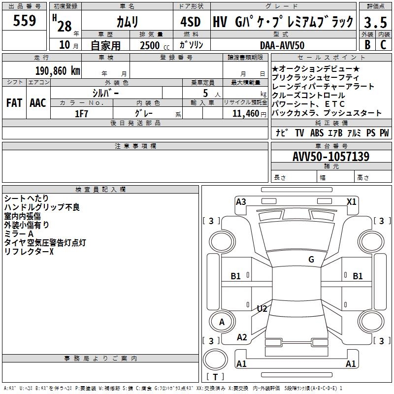Select the 後日発送部品 section header
The height and width of the screenshot is (394, 394).
pyautogui.click(x=135, y=123)
